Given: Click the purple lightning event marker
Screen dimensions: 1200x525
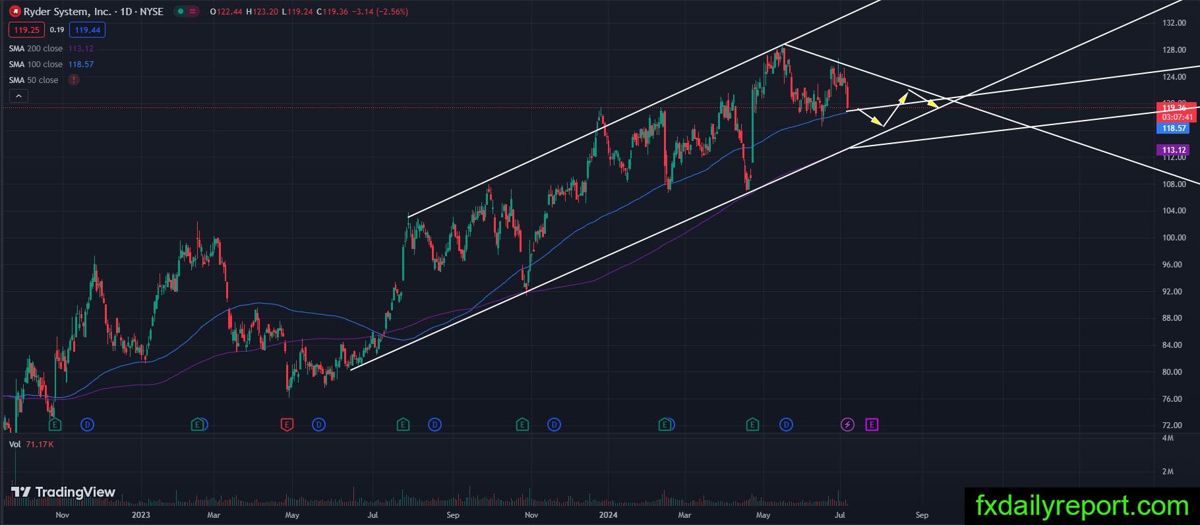Looking at the screenshot, I should click(x=847, y=425).
